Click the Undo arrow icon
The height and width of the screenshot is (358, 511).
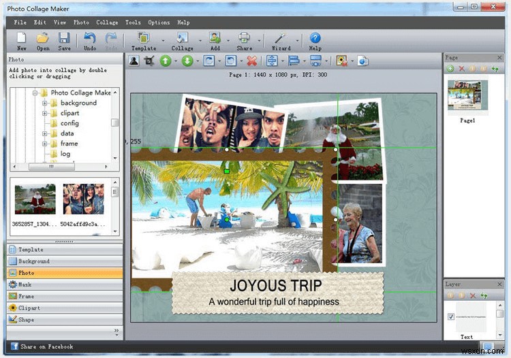point(89,38)
